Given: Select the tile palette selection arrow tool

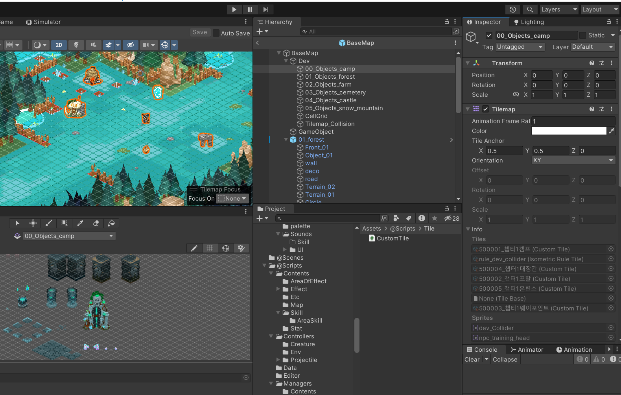Looking at the screenshot, I should tap(17, 223).
